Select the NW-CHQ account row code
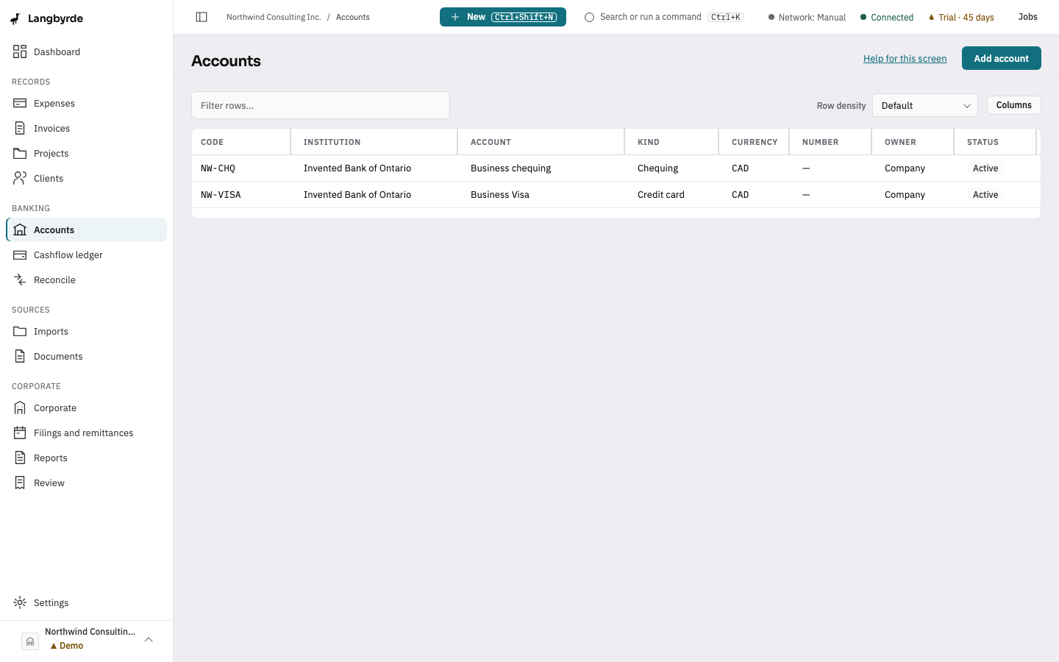 tap(218, 168)
